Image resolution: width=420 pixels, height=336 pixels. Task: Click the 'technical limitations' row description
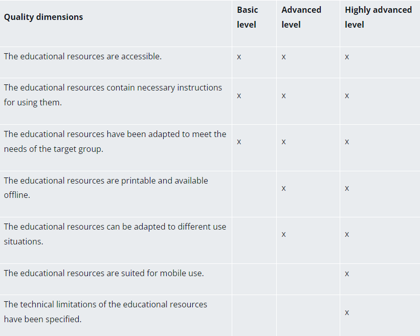(x=105, y=311)
